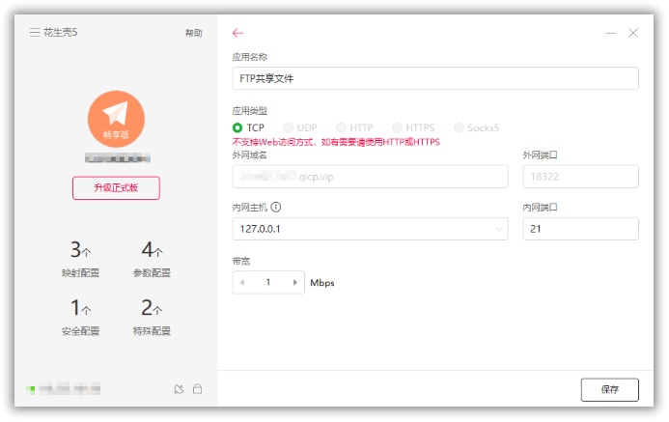Click the lock icon in bottom bar
The image size is (669, 422).
click(197, 389)
